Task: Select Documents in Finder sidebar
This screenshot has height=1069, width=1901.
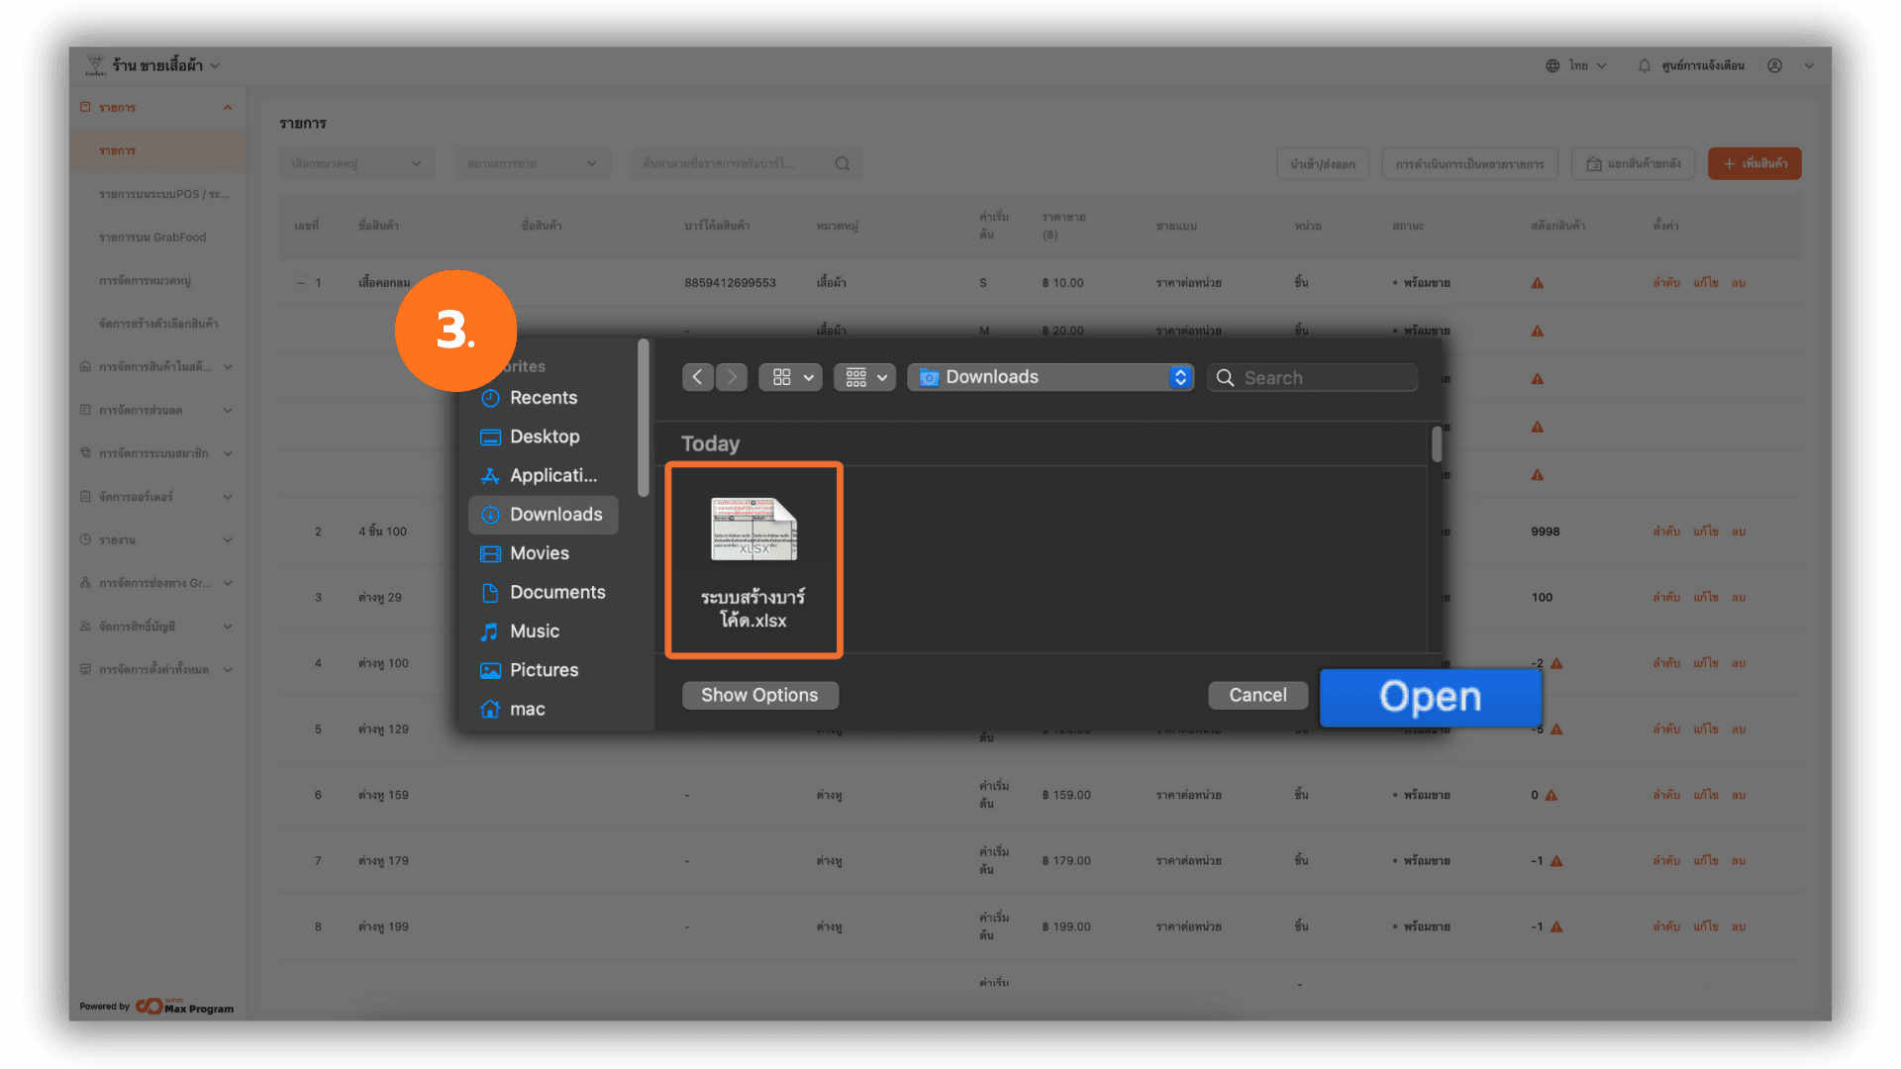Action: [x=556, y=592]
